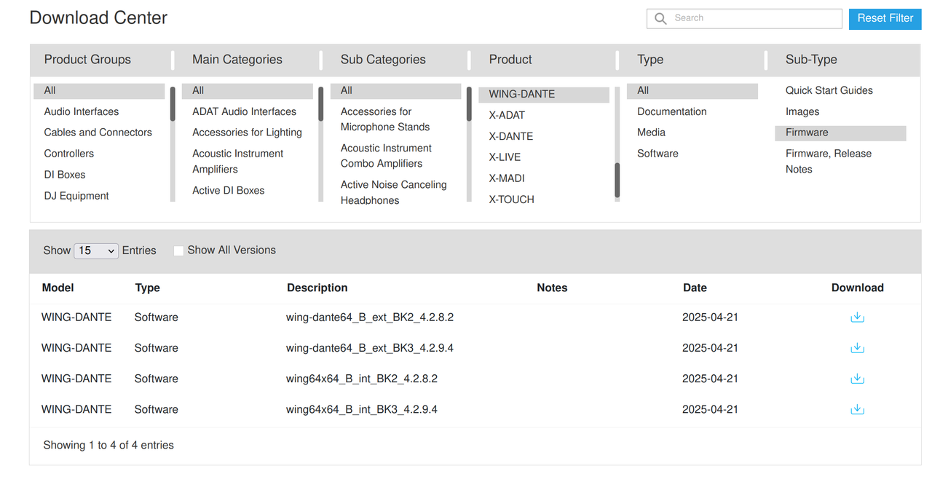Image resolution: width=932 pixels, height=482 pixels.
Task: Select X-LIVE product
Action: [505, 157]
